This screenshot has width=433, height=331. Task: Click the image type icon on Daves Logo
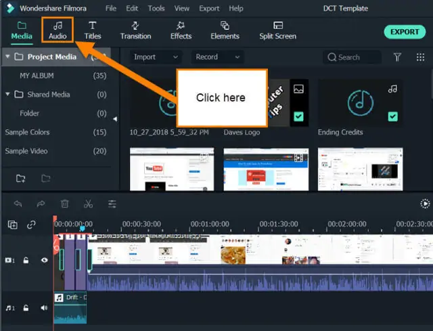coord(298,89)
